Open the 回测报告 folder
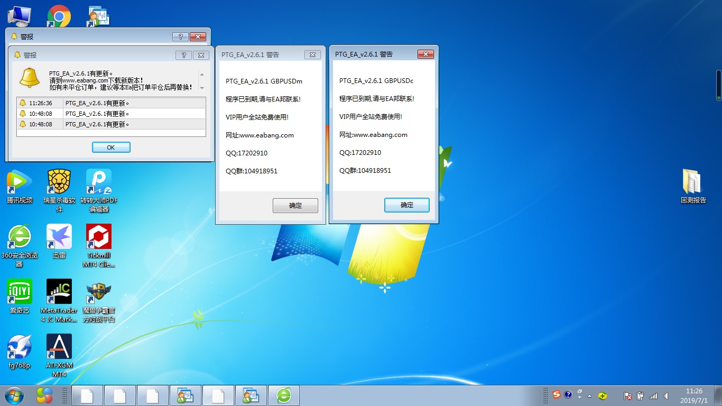The width and height of the screenshot is (722, 406). (x=693, y=187)
